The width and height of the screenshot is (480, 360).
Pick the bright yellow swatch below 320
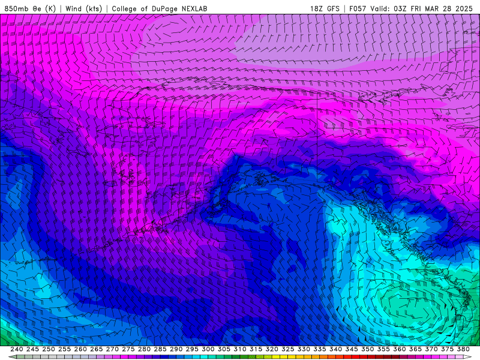tap(276, 357)
